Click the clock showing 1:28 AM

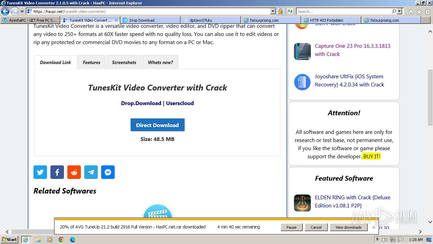(416, 240)
